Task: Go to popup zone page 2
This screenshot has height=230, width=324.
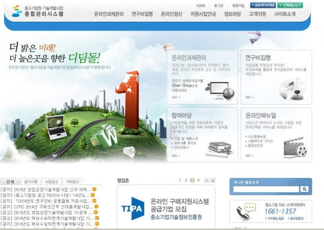Action: (x=186, y=180)
